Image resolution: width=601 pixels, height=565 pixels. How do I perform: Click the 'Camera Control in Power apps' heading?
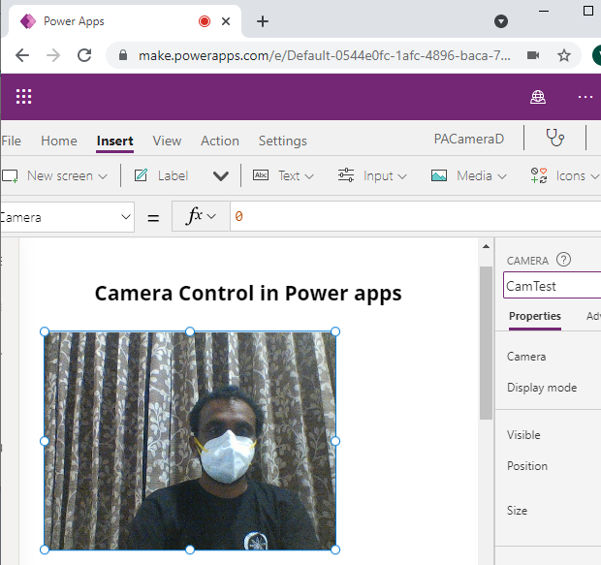pos(248,294)
